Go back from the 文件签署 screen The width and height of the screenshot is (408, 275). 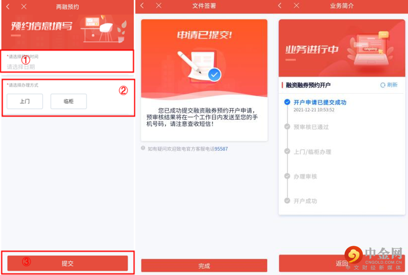pos(142,5)
